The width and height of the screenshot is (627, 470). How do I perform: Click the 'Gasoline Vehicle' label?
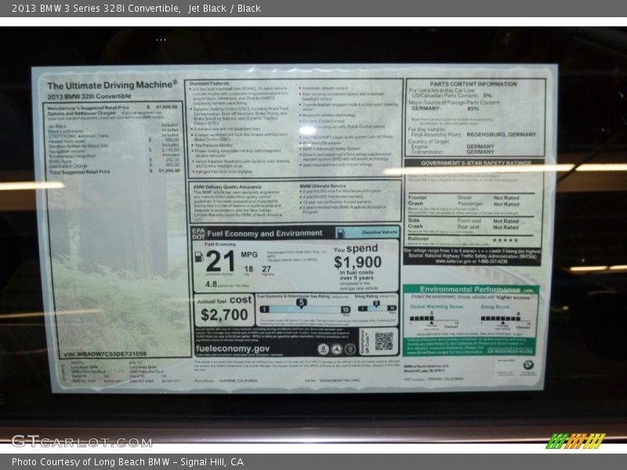pyautogui.click(x=379, y=232)
